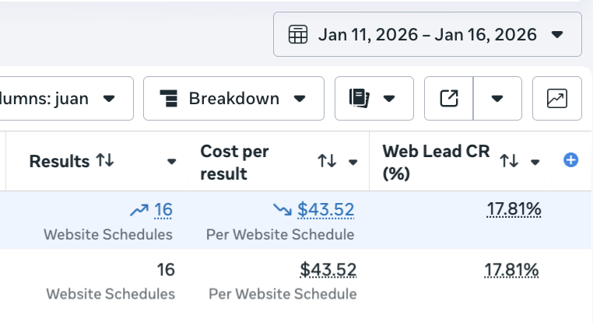Viewport: 593px width, 322px height.
Task: Open the Charts view icon
Action: click(x=556, y=99)
